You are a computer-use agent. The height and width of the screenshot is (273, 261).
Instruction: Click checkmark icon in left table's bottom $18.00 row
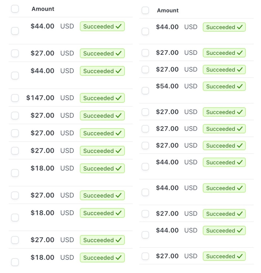pyautogui.click(x=118, y=258)
